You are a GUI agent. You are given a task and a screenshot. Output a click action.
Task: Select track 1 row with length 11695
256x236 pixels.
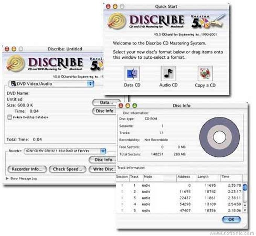179,186
